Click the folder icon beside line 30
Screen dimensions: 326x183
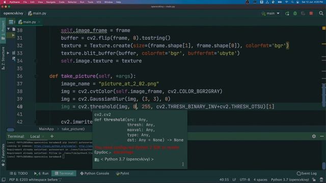point(14,29)
